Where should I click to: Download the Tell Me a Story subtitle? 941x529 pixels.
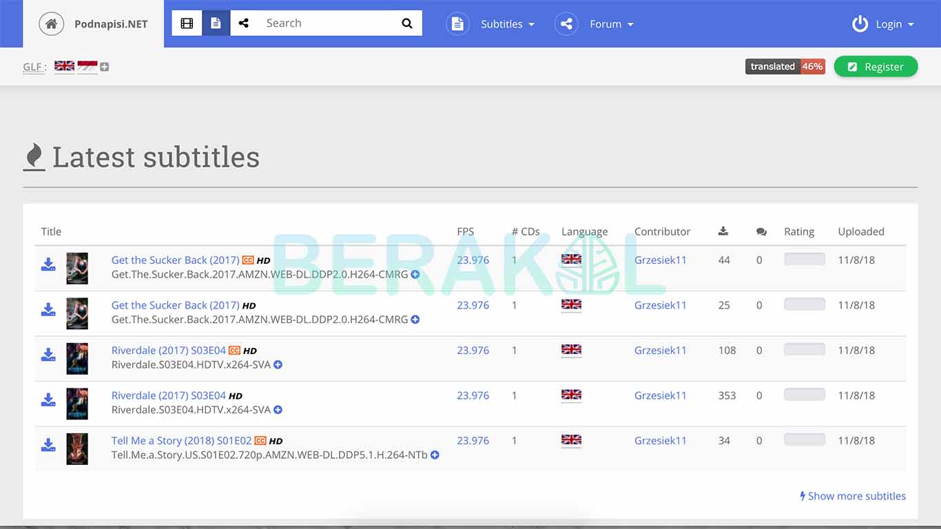[48, 445]
